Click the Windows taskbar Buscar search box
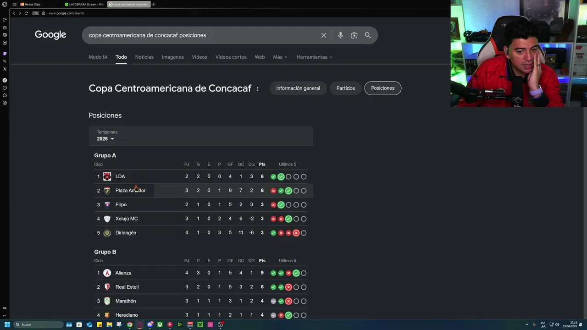The image size is (587, 330). [x=39, y=324]
